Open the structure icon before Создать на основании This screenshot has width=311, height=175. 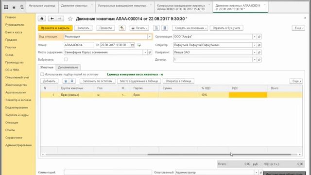tap(165, 28)
